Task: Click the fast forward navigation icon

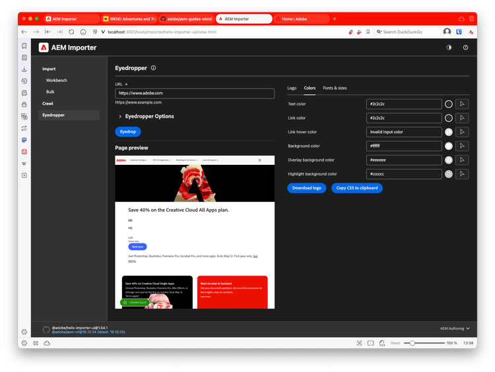Action: pyautogui.click(x=59, y=32)
